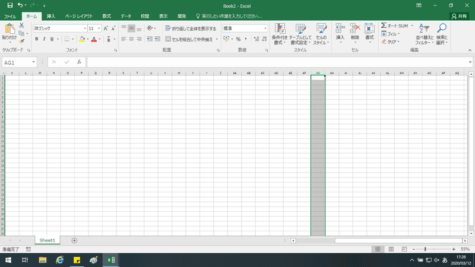Viewport: 475px width, 267px height.
Task: Click the zoom-in plus button
Action: tap(454, 249)
